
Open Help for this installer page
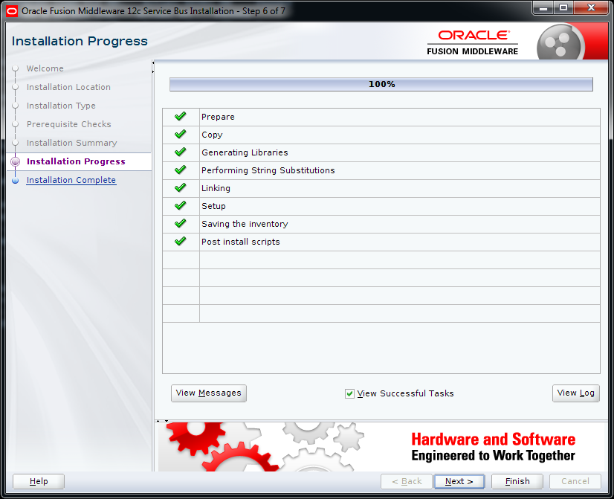pyautogui.click(x=39, y=481)
